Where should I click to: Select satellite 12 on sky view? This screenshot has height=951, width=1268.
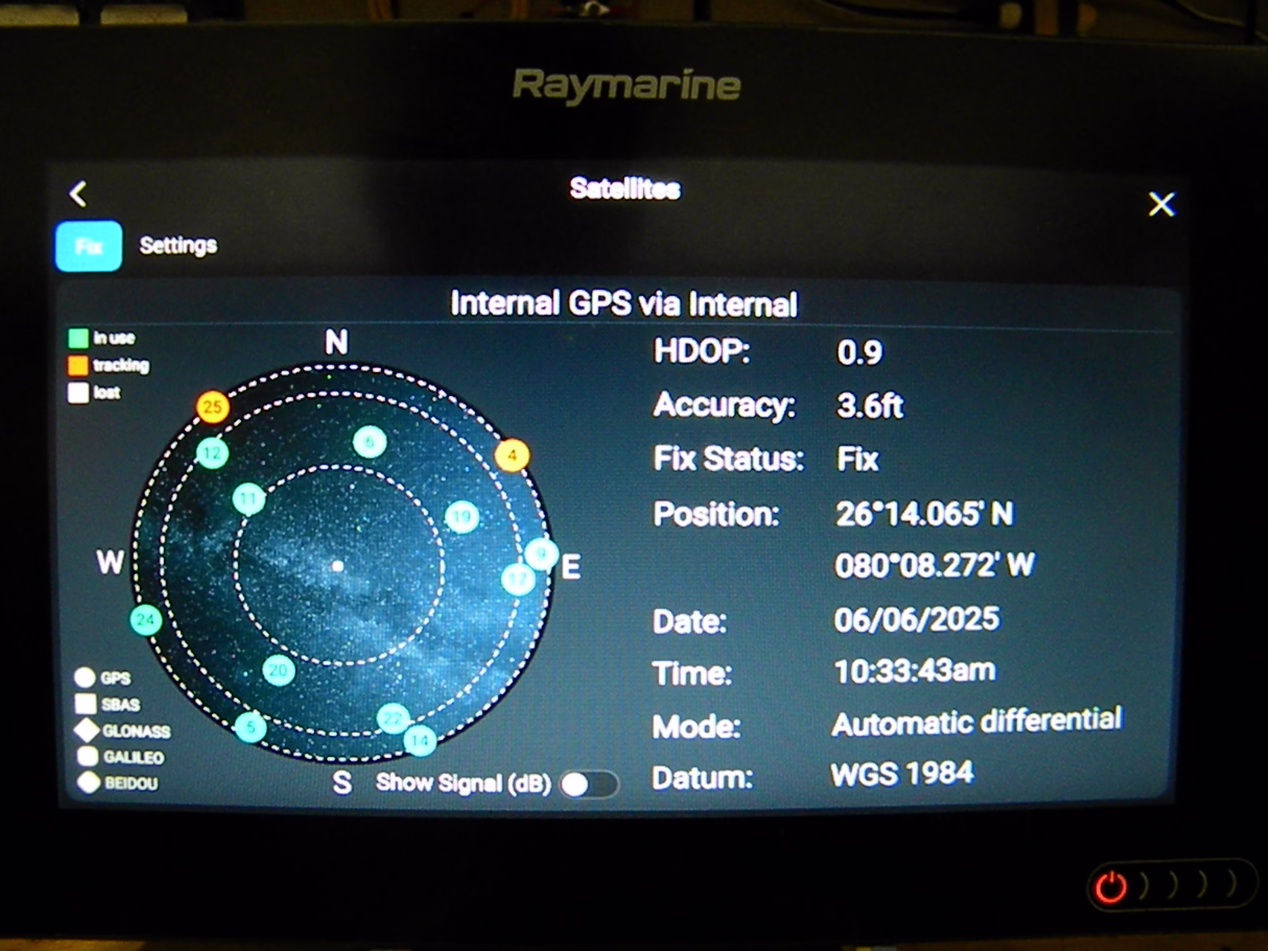click(x=212, y=453)
